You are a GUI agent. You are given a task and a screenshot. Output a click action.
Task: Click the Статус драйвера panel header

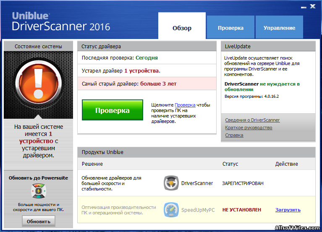(x=147, y=47)
